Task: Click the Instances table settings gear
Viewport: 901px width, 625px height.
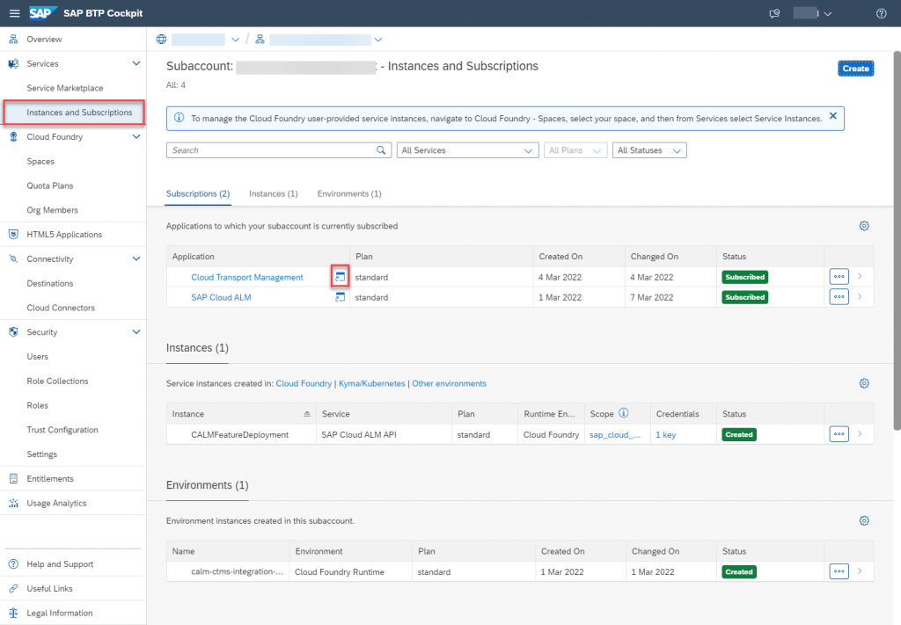Action: click(864, 383)
